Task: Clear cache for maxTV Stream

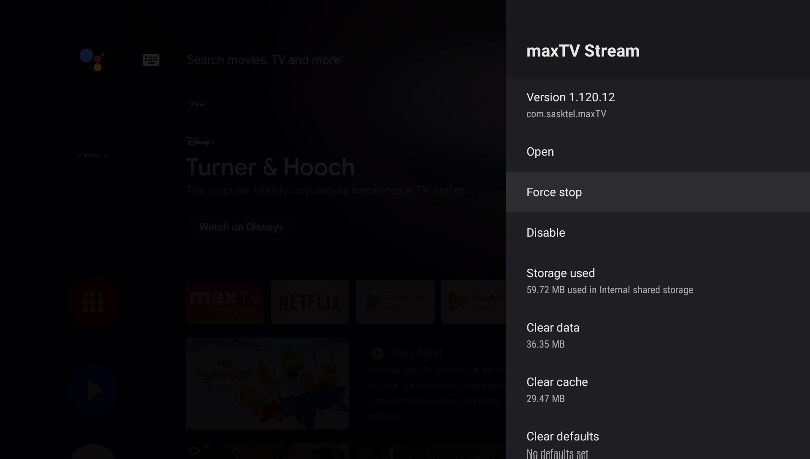Action: pos(557,382)
